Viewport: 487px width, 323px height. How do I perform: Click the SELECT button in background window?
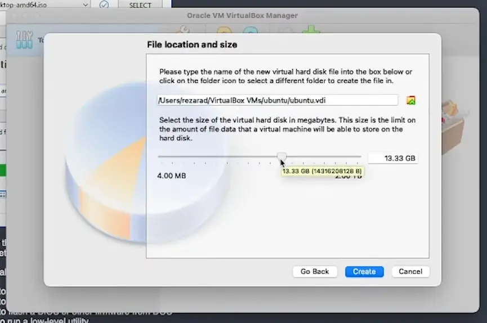(140, 5)
